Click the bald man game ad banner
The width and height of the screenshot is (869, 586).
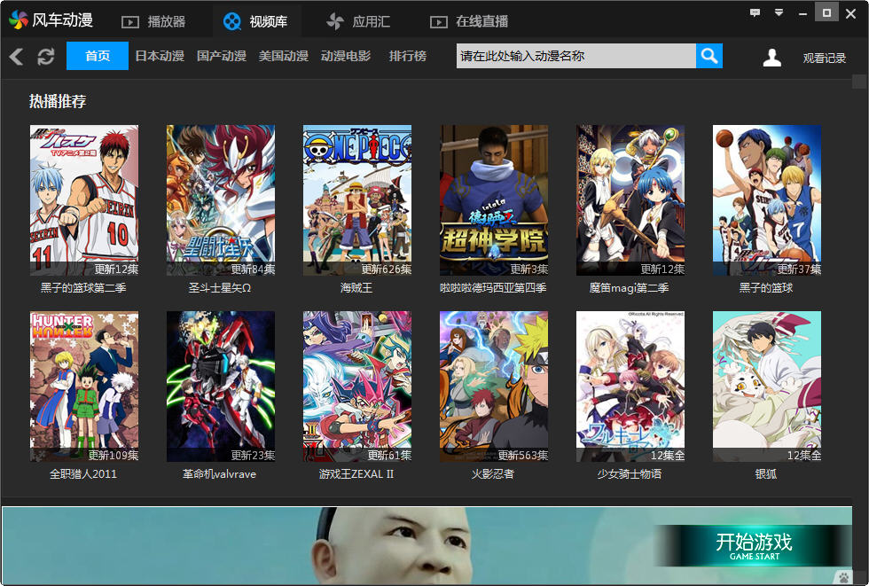[x=427, y=545]
